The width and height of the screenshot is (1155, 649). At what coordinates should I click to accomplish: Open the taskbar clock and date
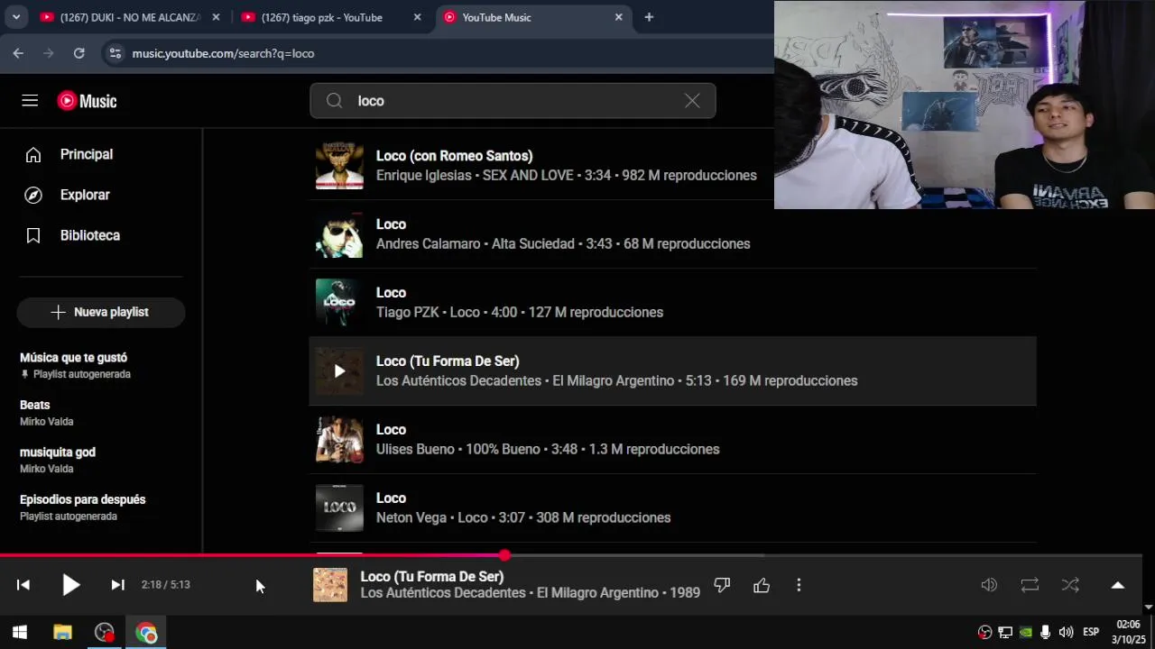click(x=1128, y=632)
